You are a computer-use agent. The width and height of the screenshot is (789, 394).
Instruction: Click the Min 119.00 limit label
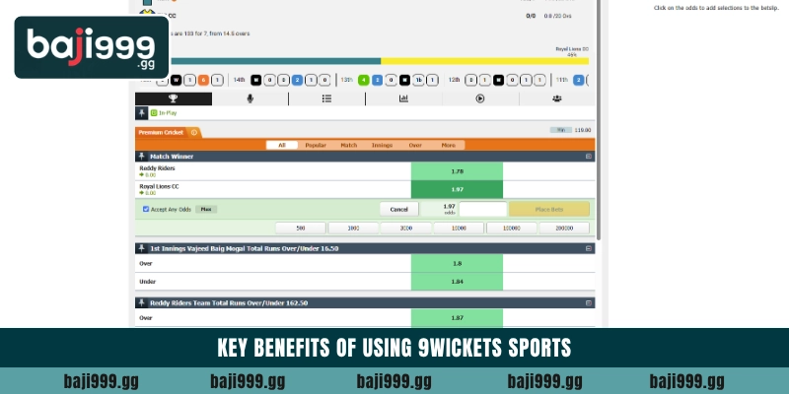point(571,130)
